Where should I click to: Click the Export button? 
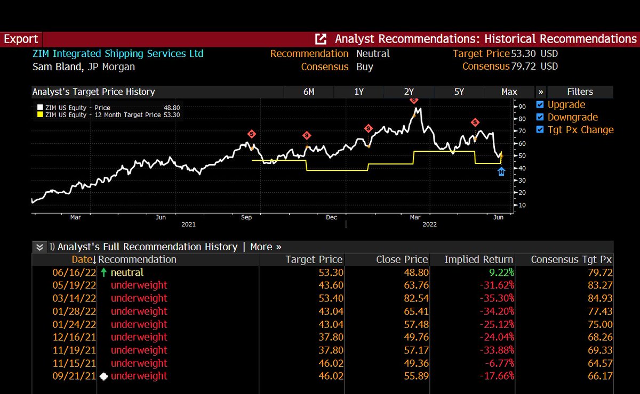[x=21, y=39]
